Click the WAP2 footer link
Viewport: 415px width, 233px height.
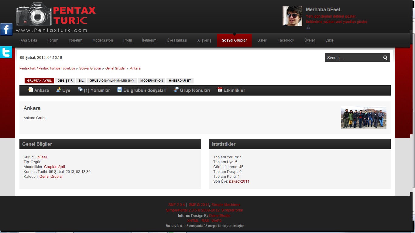(217, 221)
